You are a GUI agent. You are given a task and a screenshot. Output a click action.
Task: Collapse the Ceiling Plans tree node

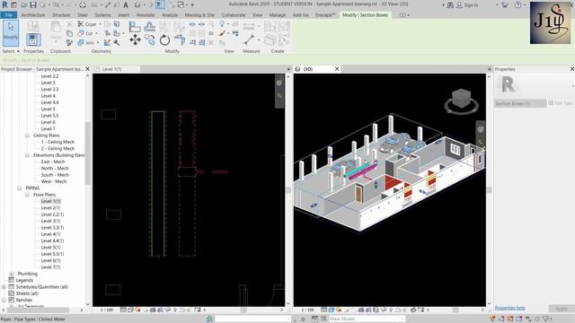(x=27, y=135)
